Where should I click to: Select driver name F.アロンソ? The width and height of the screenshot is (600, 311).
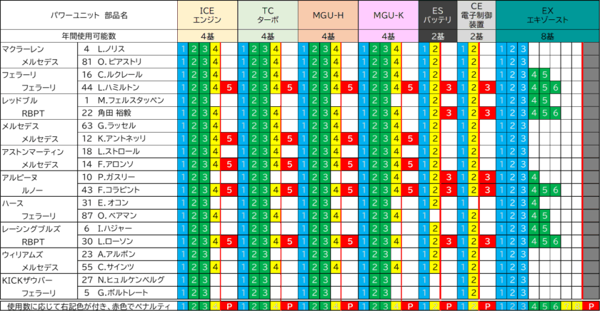pyautogui.click(x=115, y=164)
